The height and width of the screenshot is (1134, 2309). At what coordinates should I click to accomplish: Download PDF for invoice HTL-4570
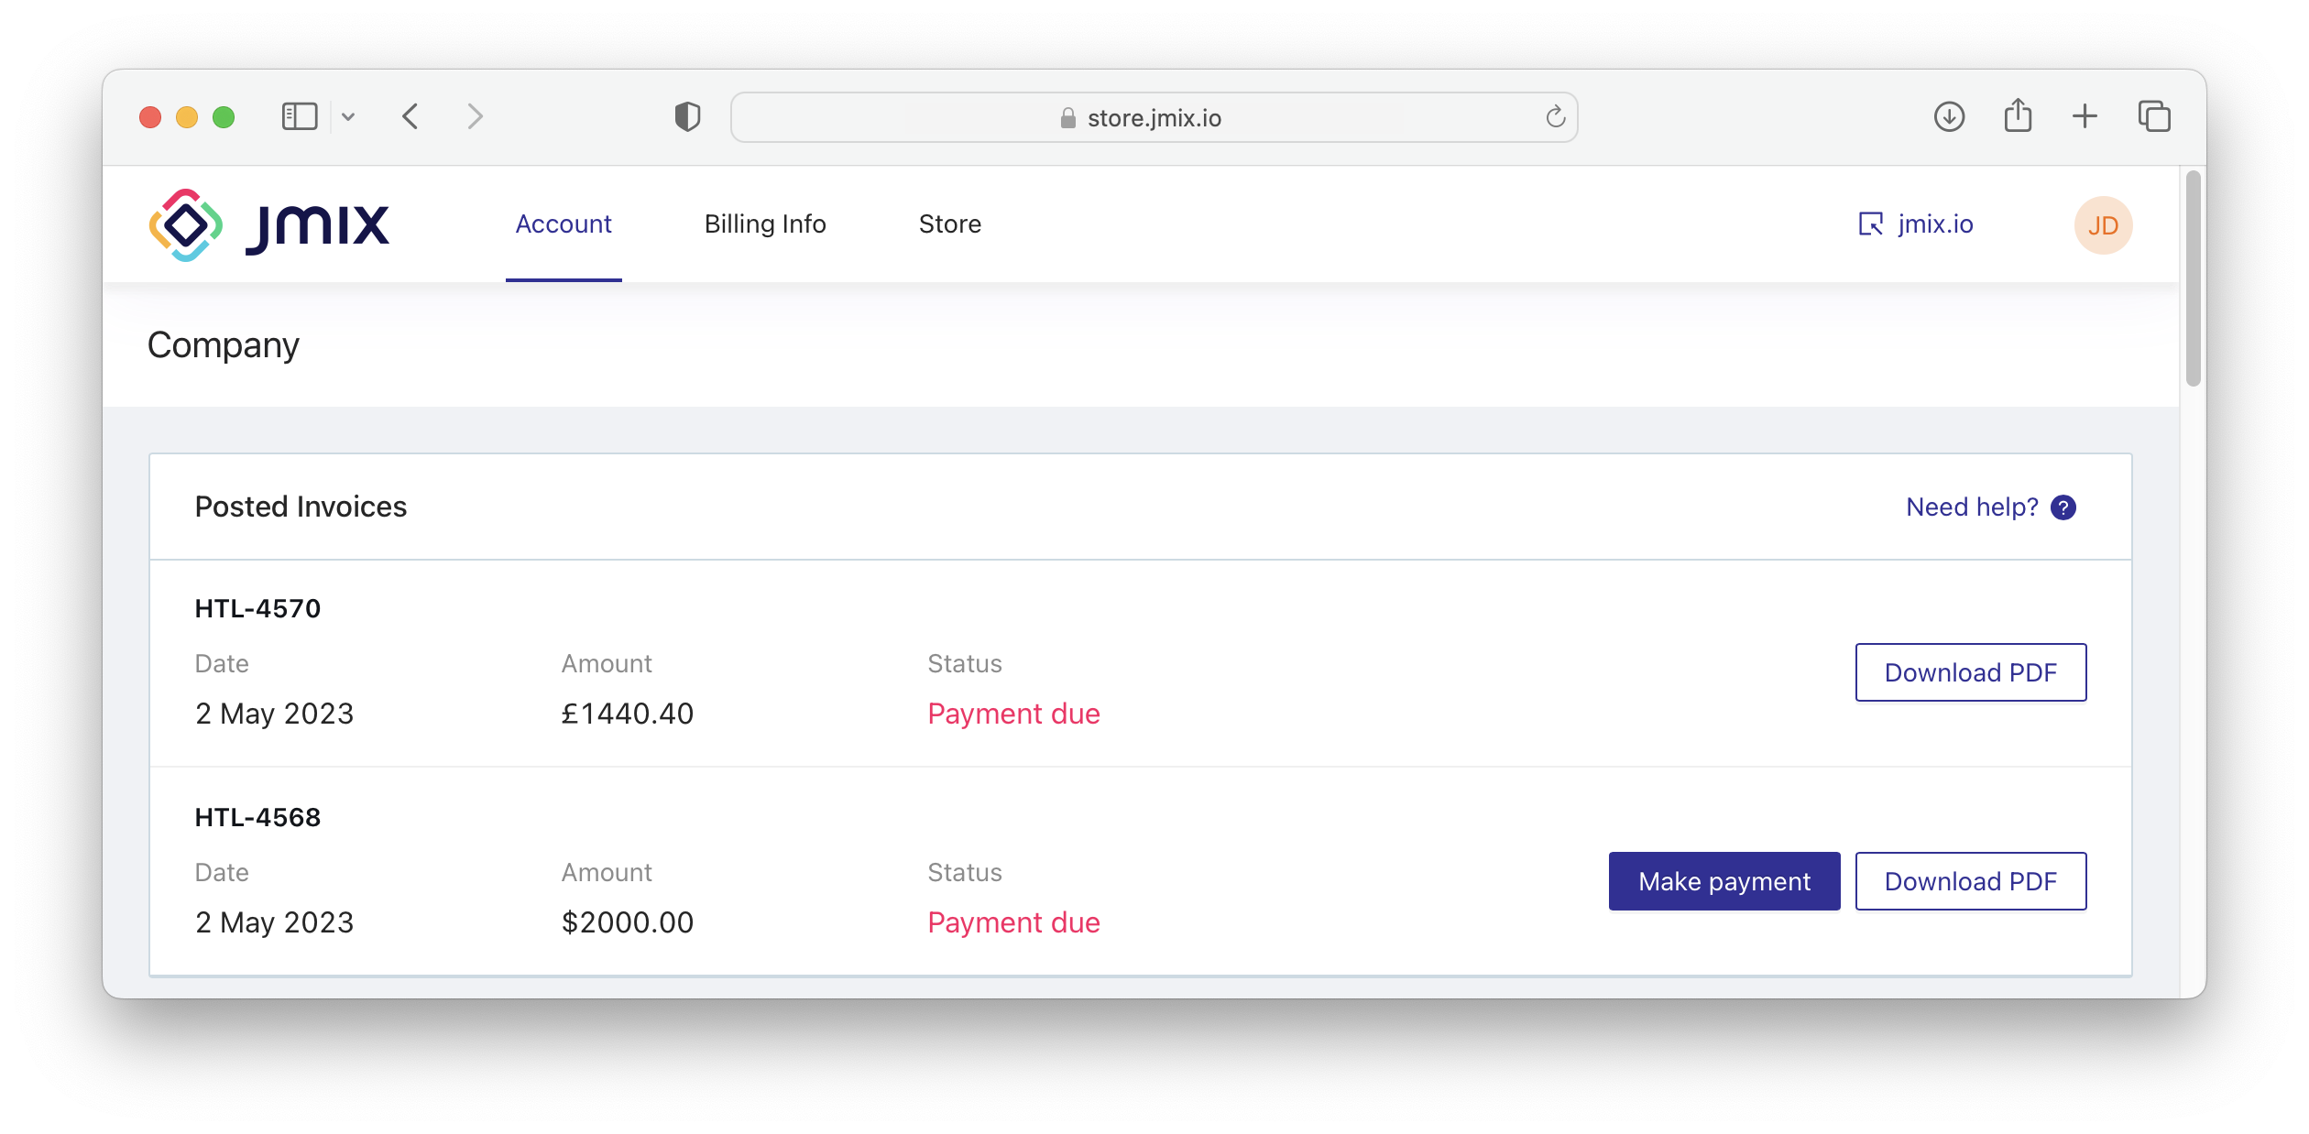point(1971,672)
